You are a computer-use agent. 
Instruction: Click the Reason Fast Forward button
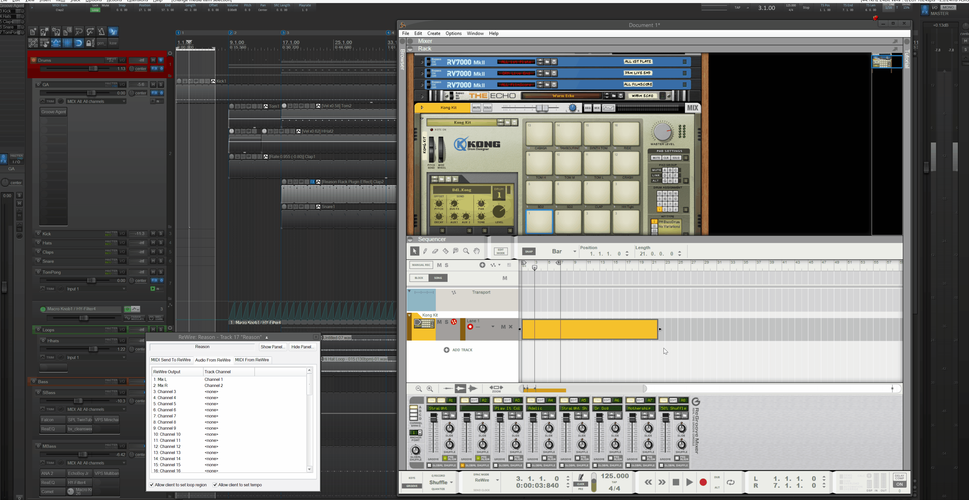pos(662,482)
